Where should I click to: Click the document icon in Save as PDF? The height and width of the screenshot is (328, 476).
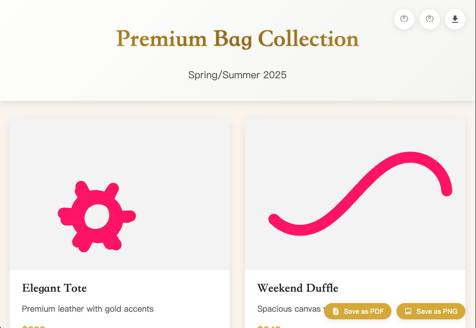coord(336,311)
